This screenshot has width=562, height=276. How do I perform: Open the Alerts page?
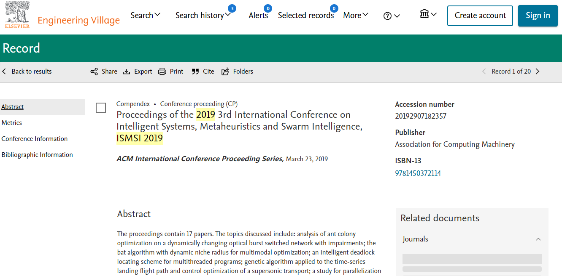tap(258, 15)
